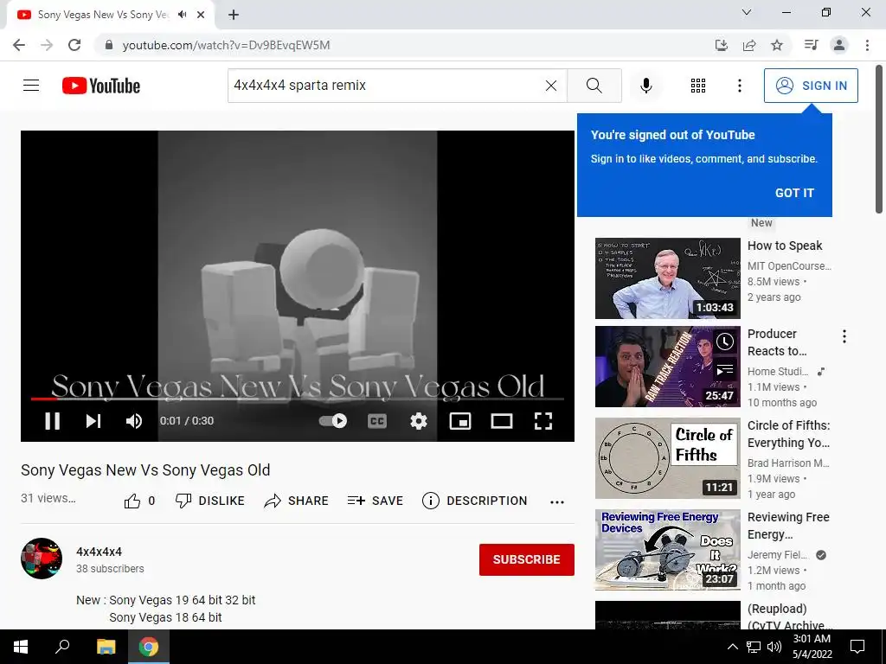The image size is (886, 664).
Task: Open the How to Speak thumbnail
Action: coord(667,278)
